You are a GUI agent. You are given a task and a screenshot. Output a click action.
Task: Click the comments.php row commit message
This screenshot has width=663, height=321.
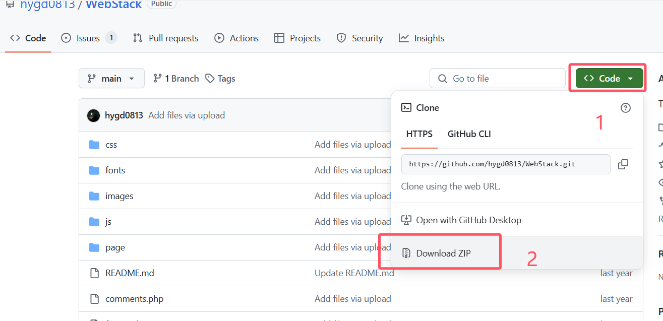point(353,299)
